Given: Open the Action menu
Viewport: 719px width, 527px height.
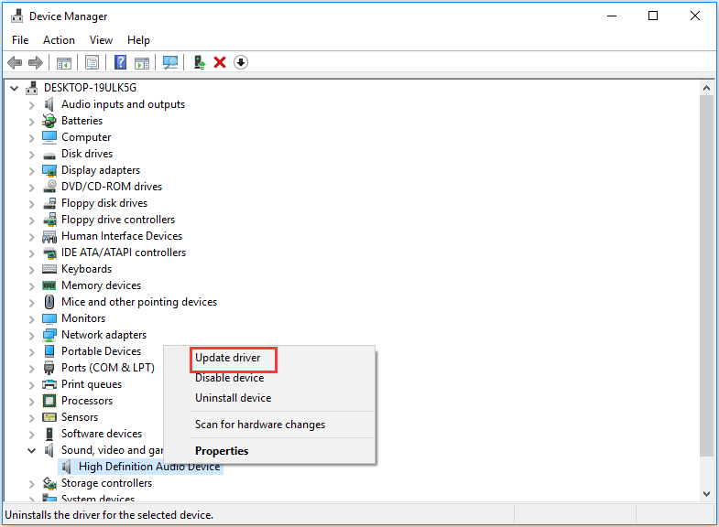Looking at the screenshot, I should click(59, 40).
